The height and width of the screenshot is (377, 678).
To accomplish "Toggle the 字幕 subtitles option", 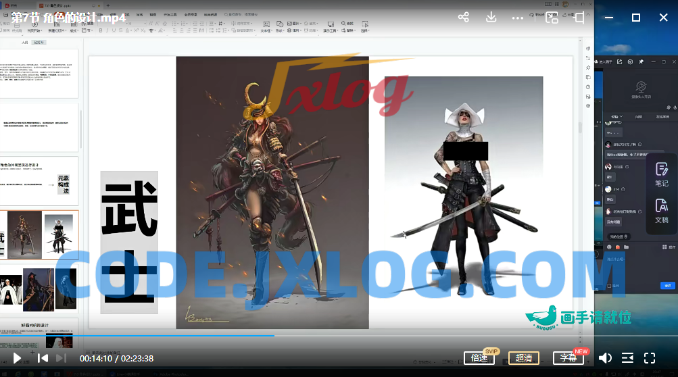I will click(568, 358).
